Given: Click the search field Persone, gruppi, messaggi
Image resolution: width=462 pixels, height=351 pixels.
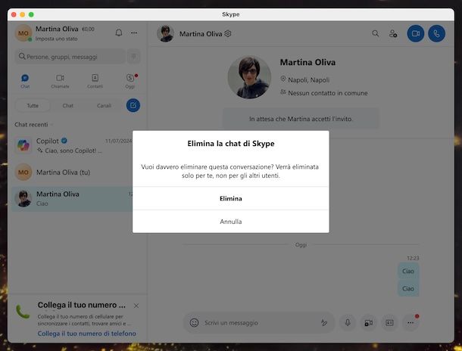Looking at the screenshot, I should pyautogui.click(x=70, y=57).
